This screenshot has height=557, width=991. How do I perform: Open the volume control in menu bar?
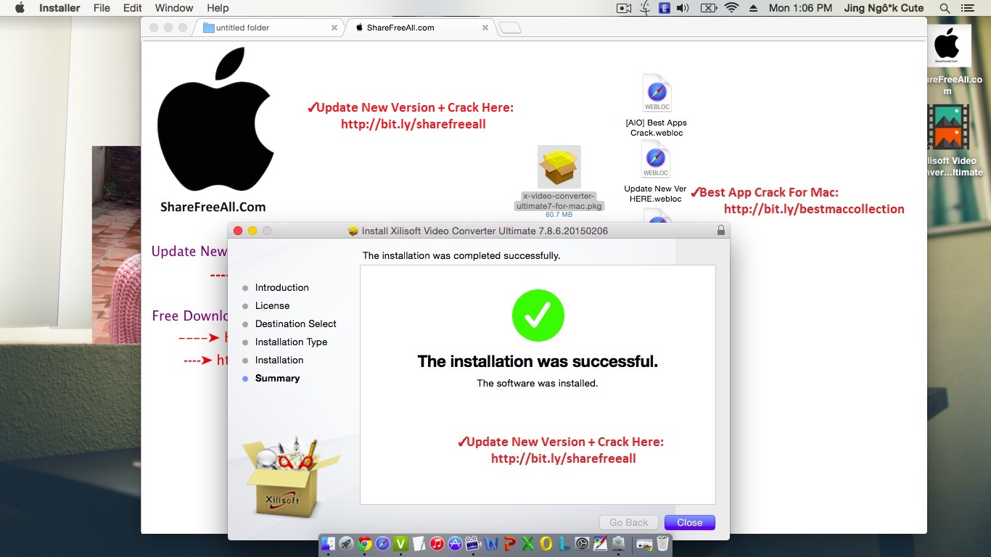[683, 8]
